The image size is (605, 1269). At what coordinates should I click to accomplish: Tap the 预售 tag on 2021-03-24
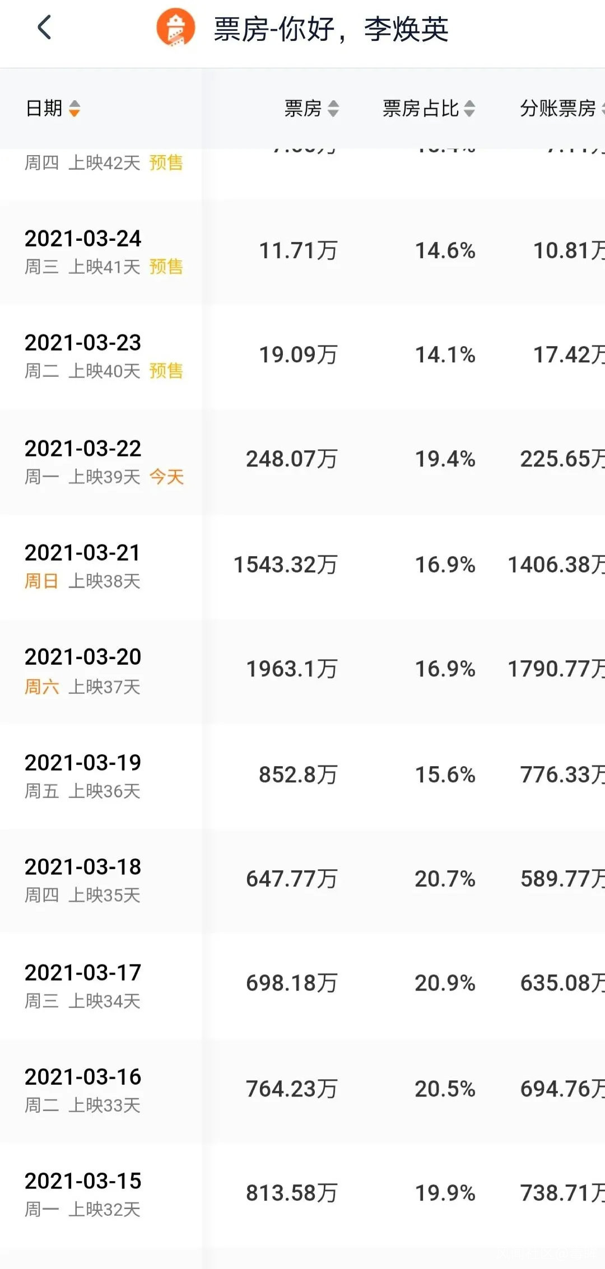[166, 267]
